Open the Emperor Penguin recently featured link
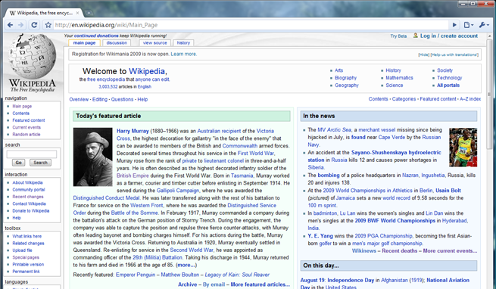The height and width of the screenshot is (289, 496). (x=136, y=275)
